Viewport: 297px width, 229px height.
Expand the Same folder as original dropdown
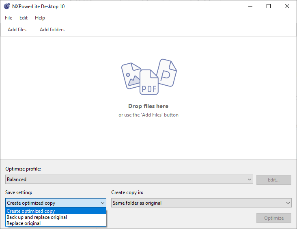(x=201, y=203)
